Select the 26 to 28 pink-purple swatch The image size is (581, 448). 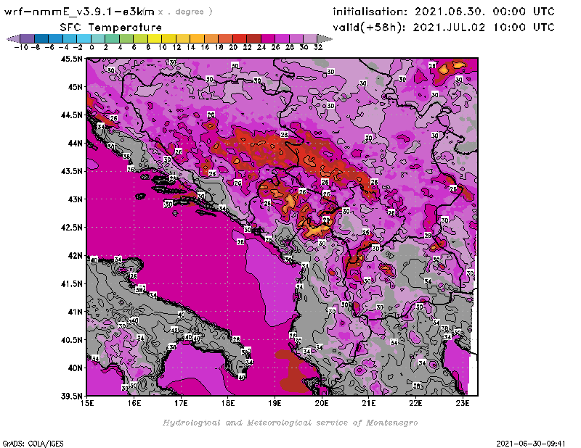[x=282, y=38]
